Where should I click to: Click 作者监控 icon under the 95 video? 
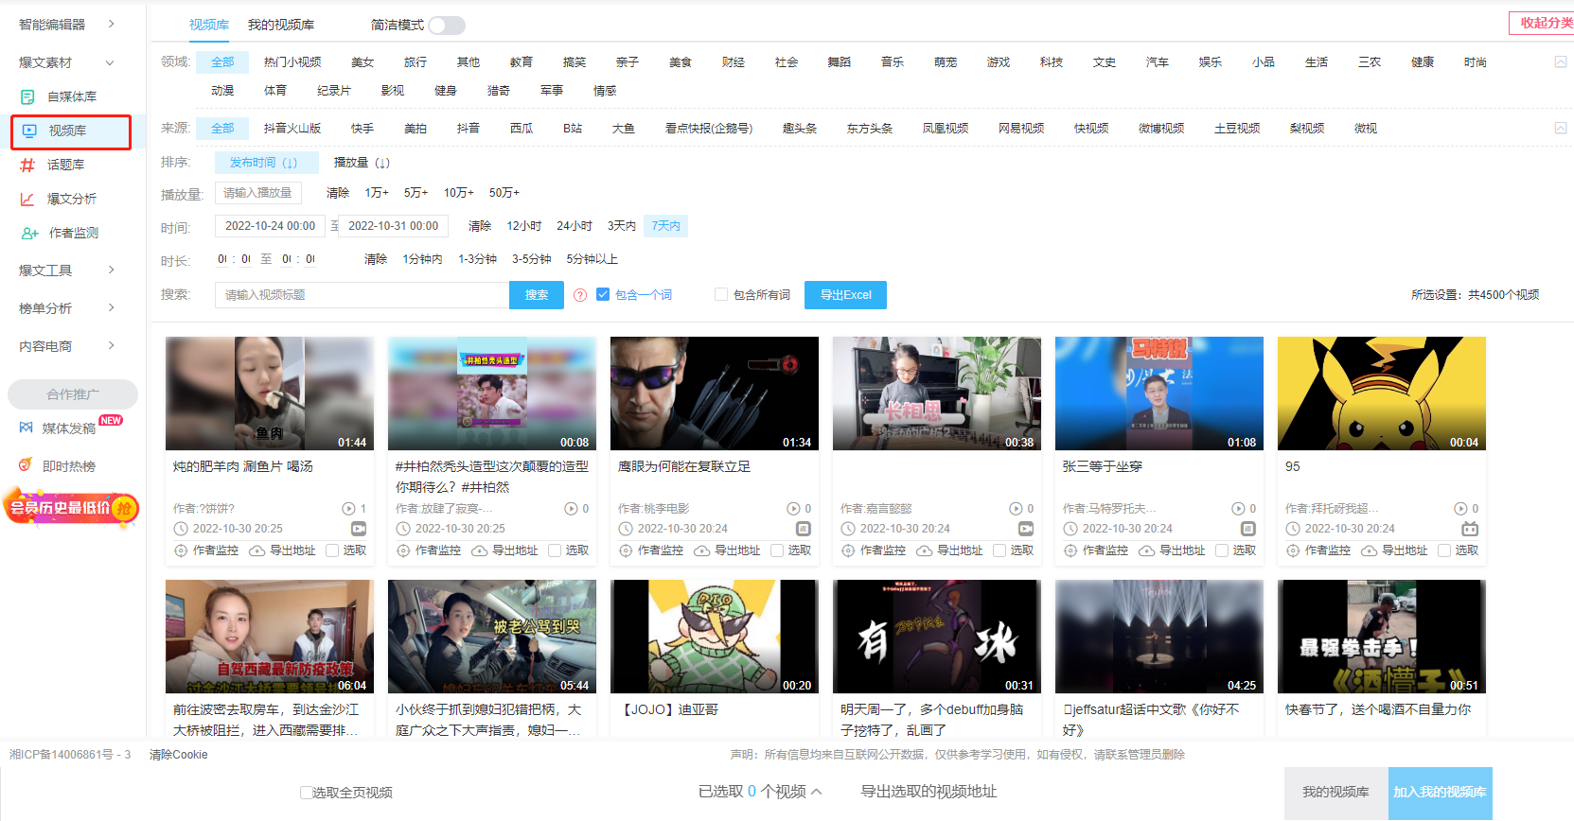pos(1293,550)
